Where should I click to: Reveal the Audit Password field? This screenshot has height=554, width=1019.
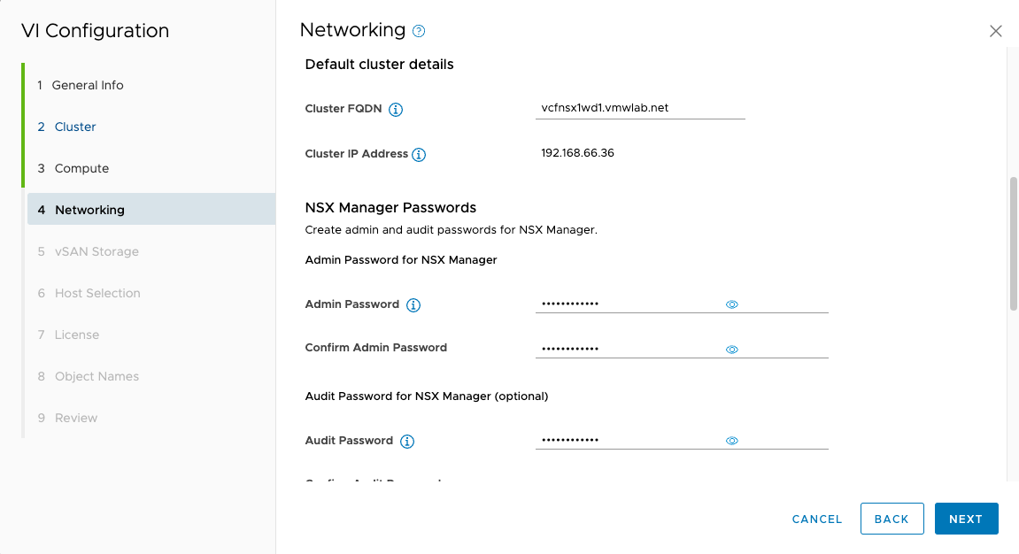(x=732, y=441)
